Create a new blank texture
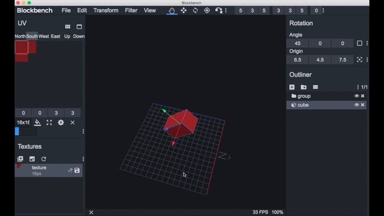Viewport: 384px width, 216px height. coord(20,158)
